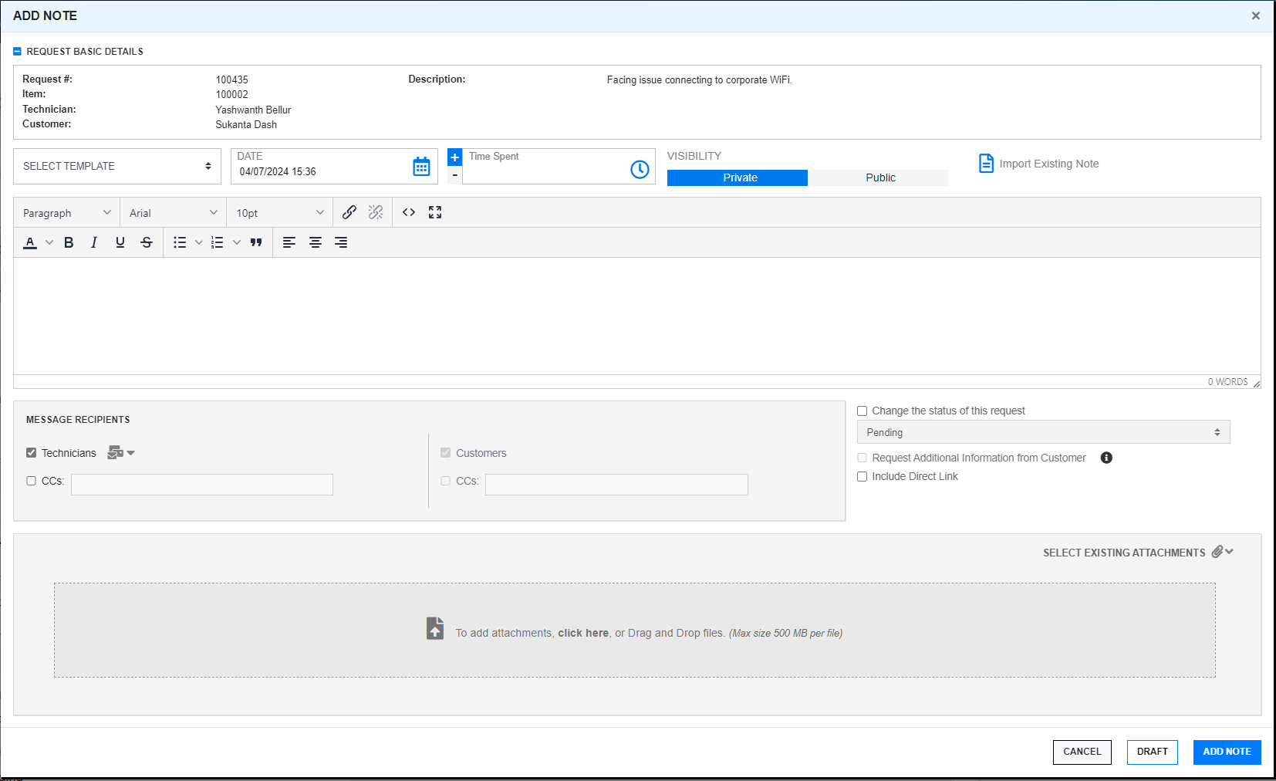
Task: Open the date calendar picker icon
Action: point(421,167)
